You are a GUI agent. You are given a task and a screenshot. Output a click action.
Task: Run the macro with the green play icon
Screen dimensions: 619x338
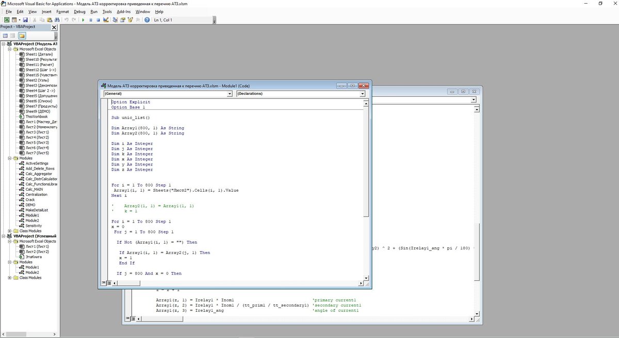[x=83, y=20]
